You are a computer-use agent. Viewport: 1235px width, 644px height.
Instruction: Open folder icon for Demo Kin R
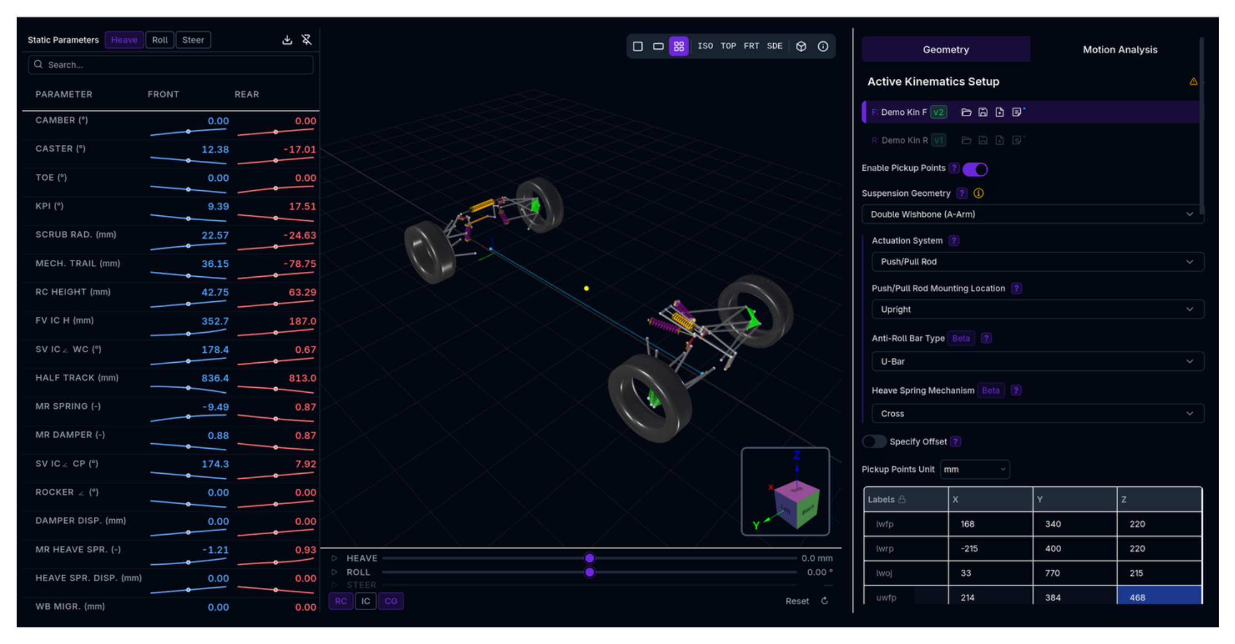tap(966, 140)
